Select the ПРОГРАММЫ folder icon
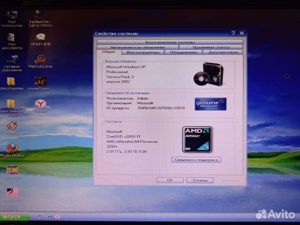The image size is (300, 225). pos(12,84)
